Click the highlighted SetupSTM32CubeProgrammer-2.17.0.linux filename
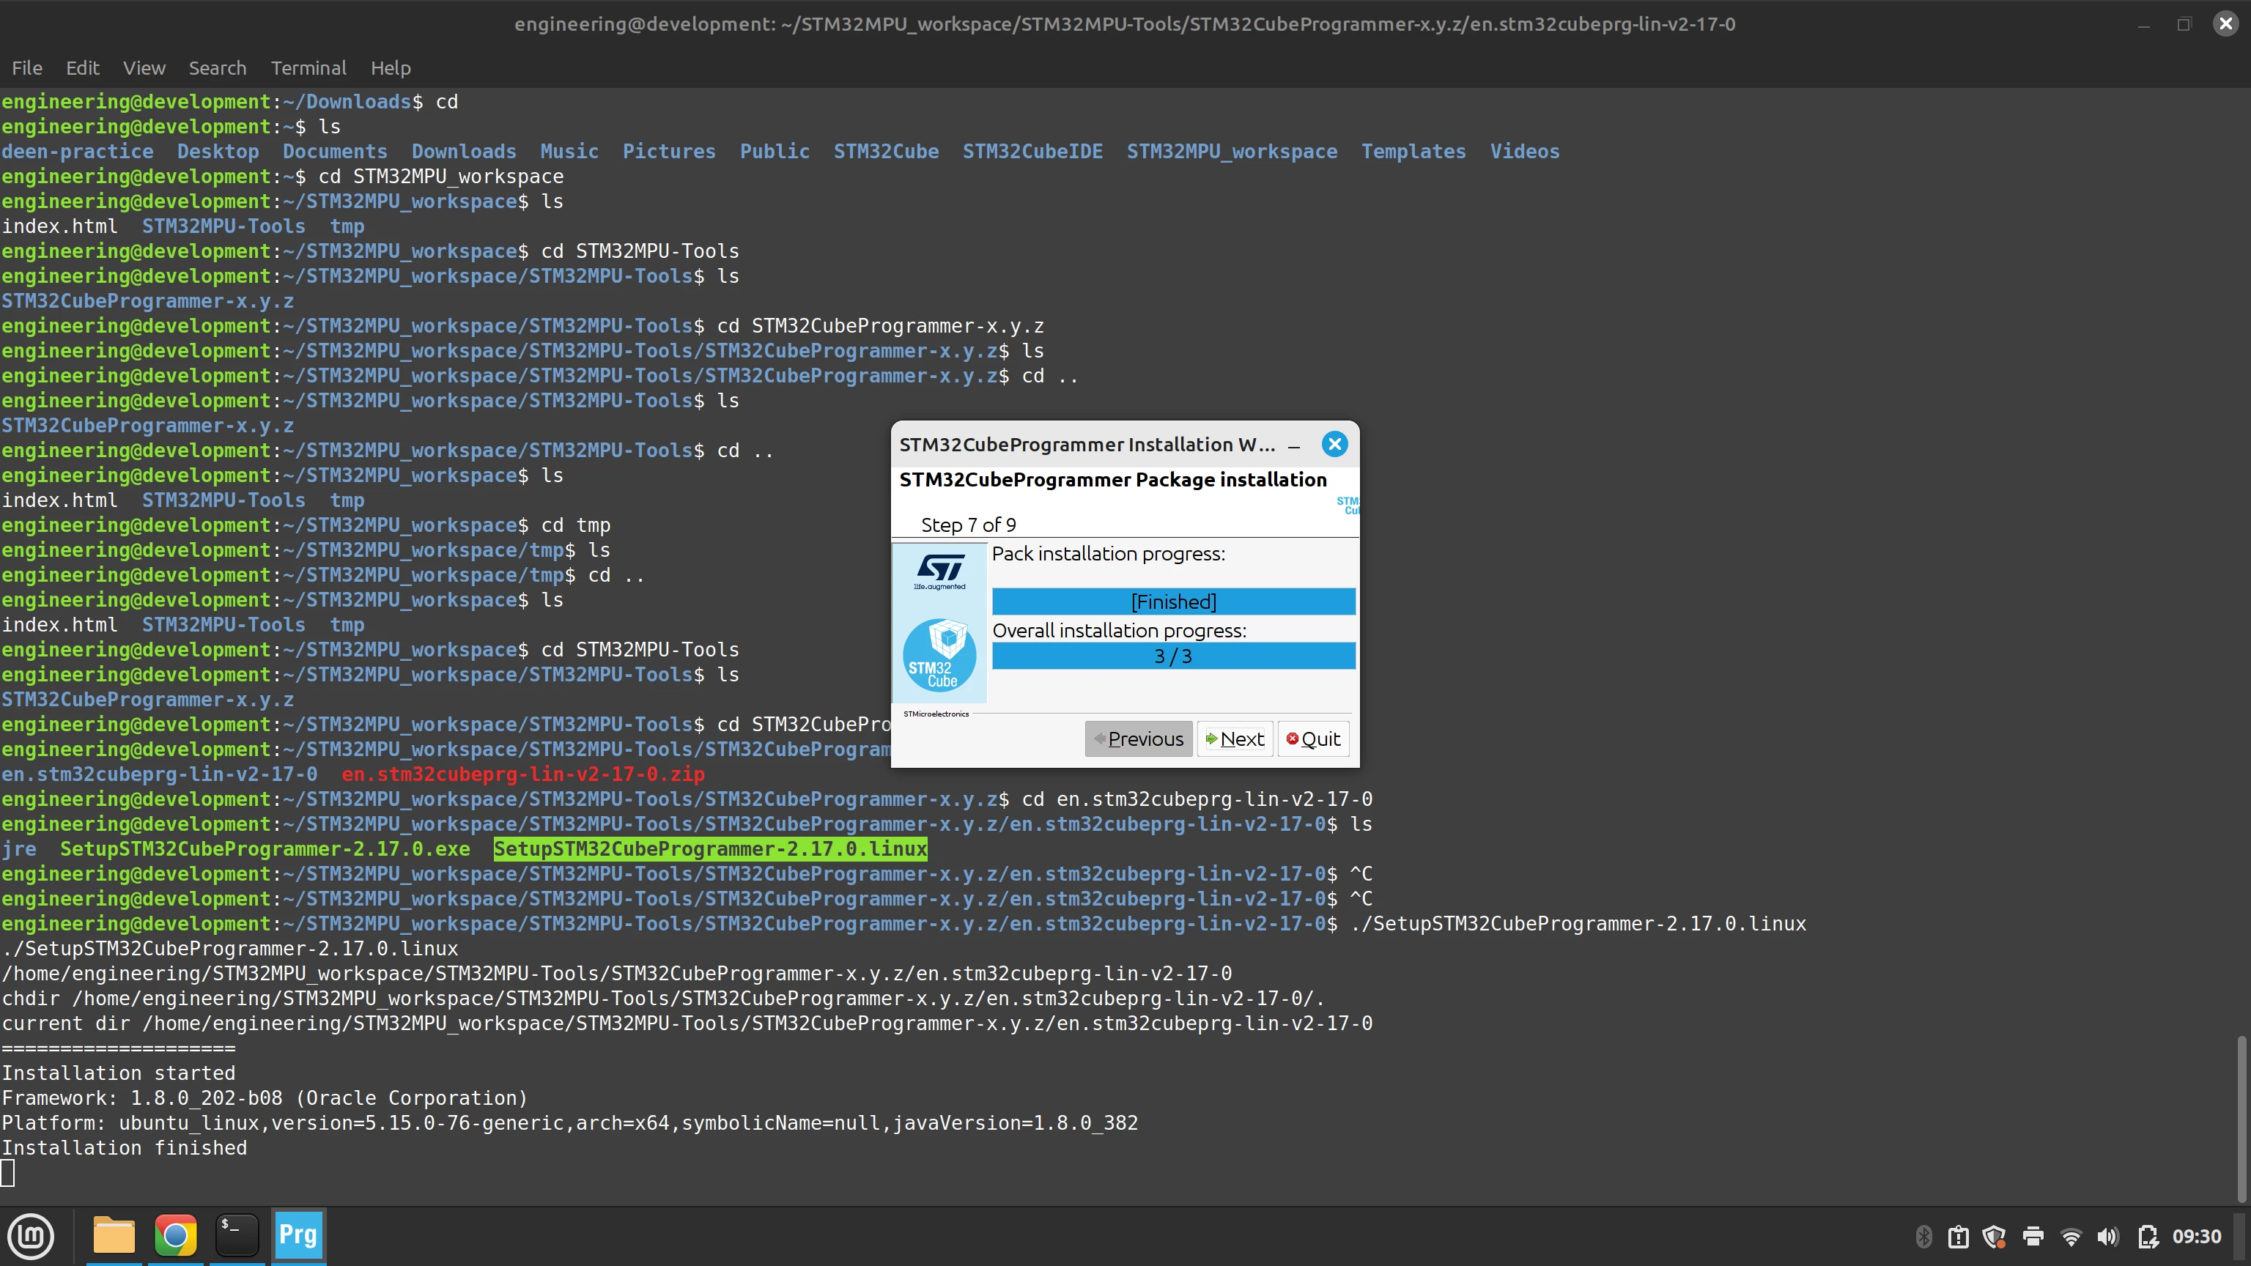The image size is (2251, 1266). point(711,849)
